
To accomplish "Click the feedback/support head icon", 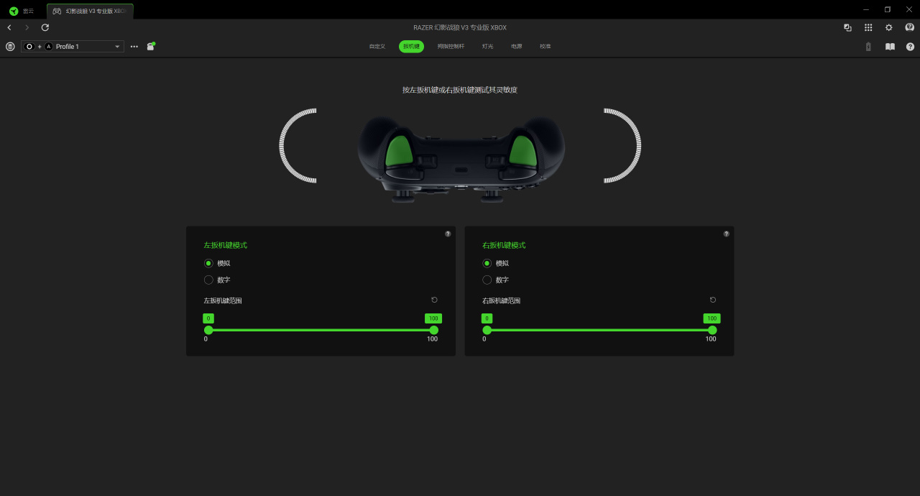I will click(910, 27).
